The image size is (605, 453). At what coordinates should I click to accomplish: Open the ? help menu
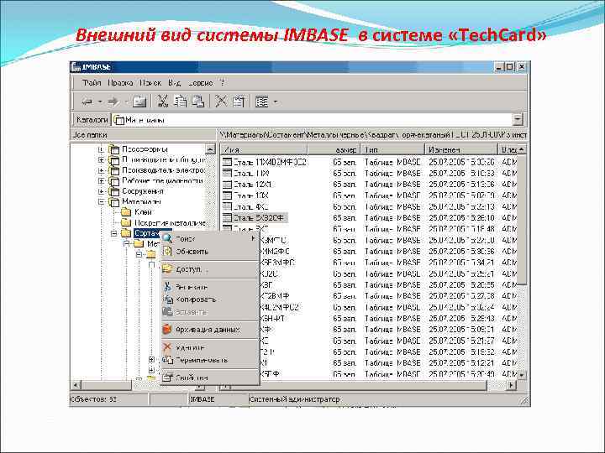222,83
